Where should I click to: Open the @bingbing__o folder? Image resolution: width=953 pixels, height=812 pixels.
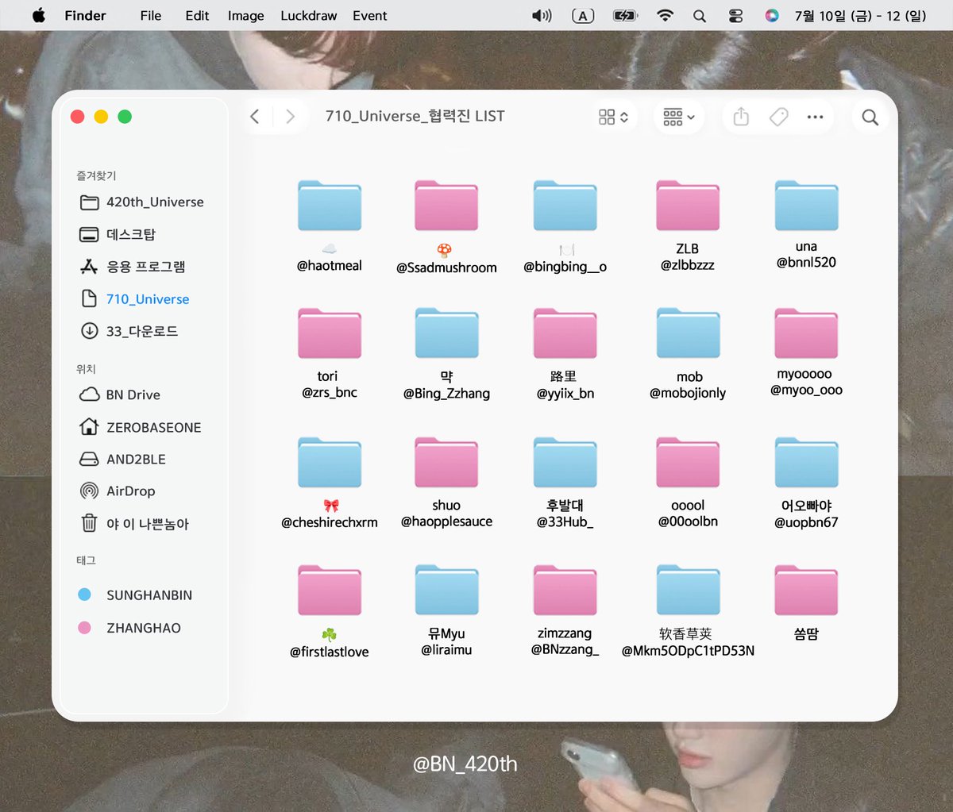(565, 206)
